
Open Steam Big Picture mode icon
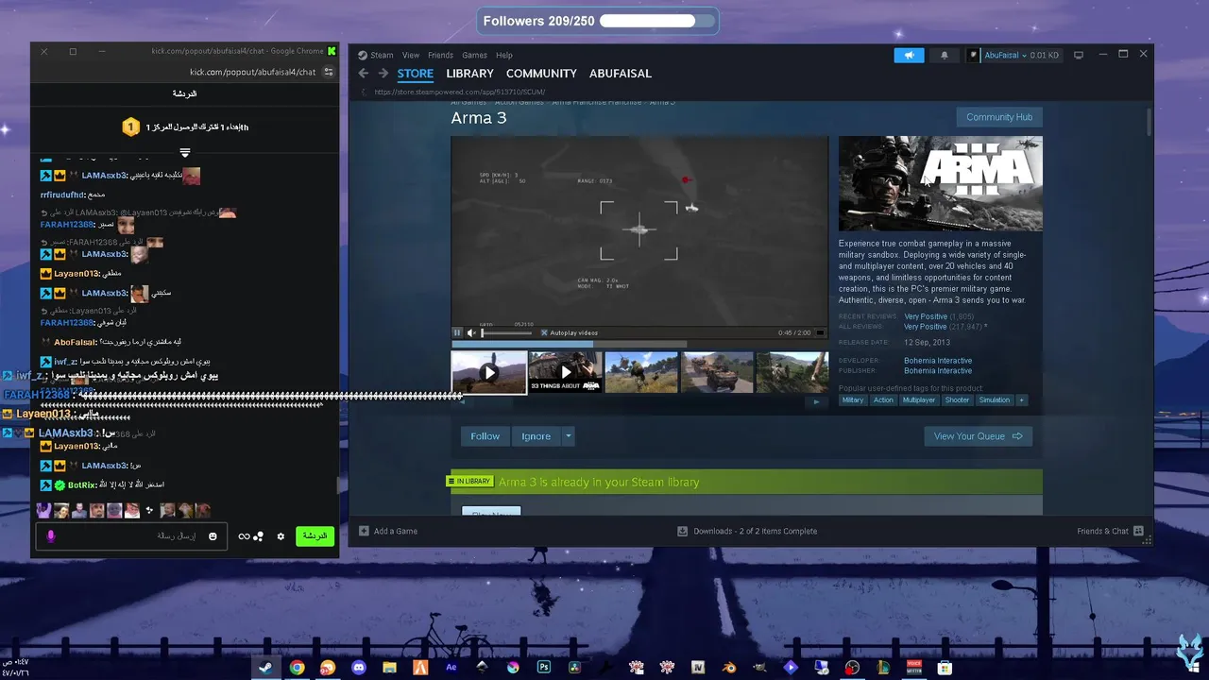(x=1079, y=55)
